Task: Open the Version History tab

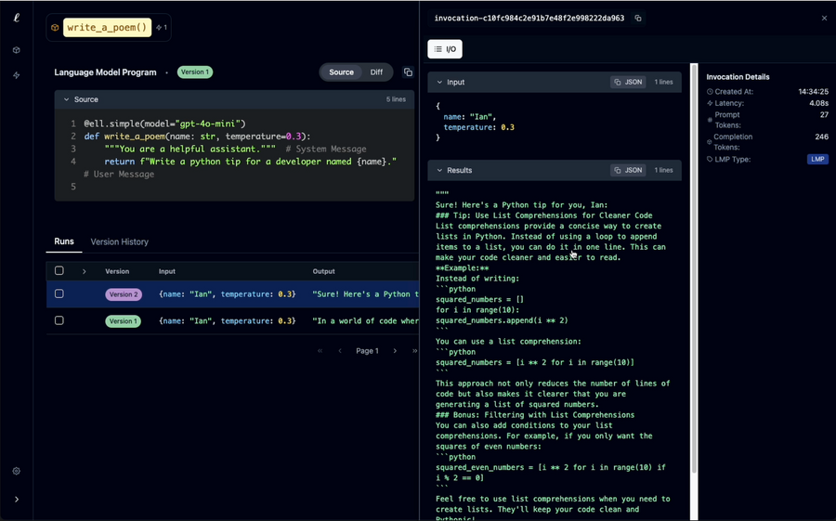Action: point(120,241)
